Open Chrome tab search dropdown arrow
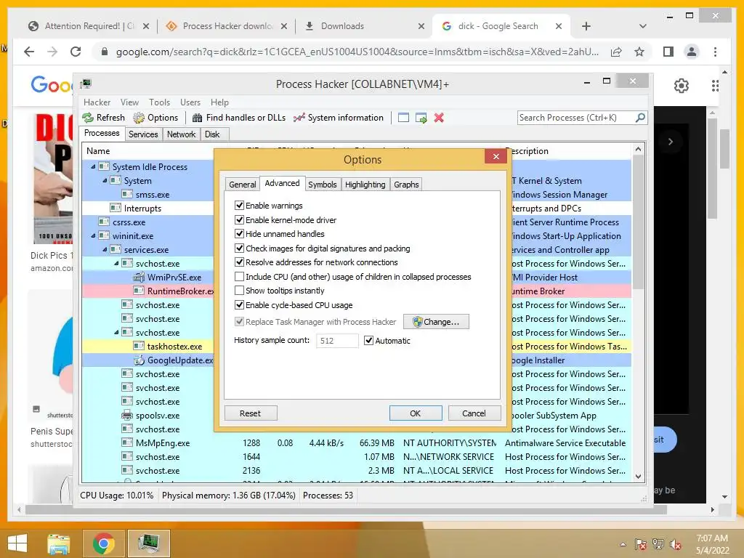The image size is (744, 558). 643,26
